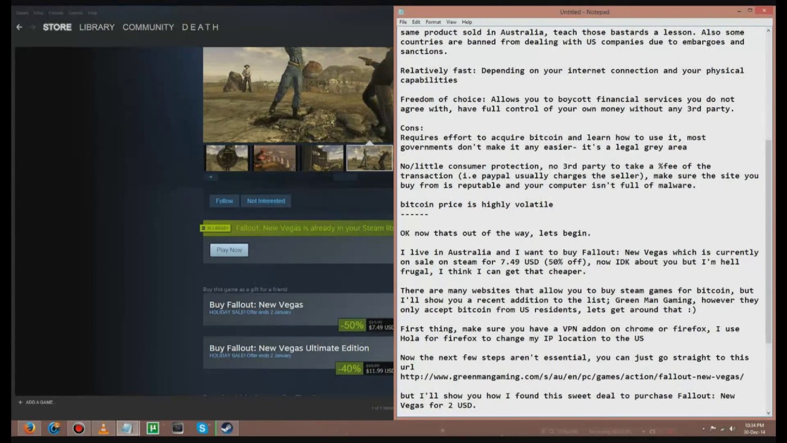Open the STORE tab in Steam

click(x=57, y=27)
